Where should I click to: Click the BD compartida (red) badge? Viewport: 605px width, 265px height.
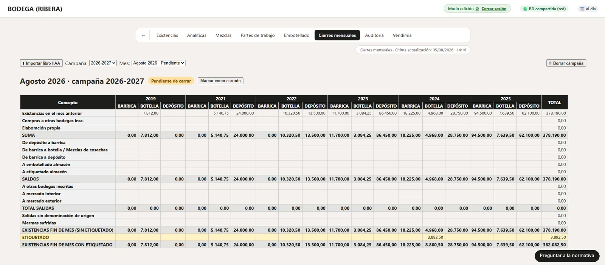point(544,9)
